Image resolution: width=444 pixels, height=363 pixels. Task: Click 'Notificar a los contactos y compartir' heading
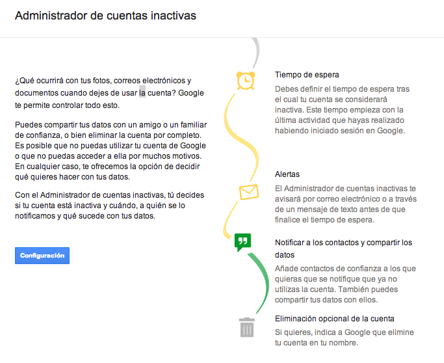tap(343, 249)
